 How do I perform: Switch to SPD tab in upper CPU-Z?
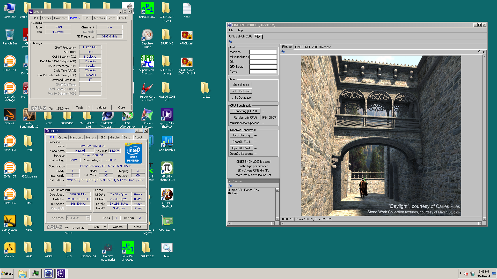coord(87,18)
